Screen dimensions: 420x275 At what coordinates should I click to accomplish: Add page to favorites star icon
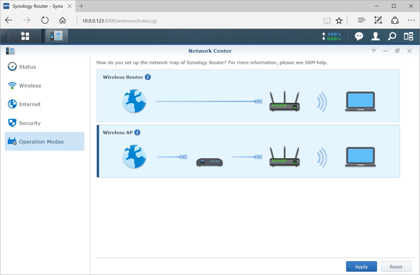click(x=339, y=20)
